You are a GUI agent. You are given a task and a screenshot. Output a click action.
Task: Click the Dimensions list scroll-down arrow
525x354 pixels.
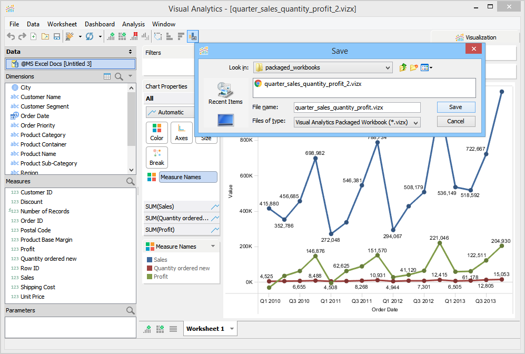coord(131,170)
